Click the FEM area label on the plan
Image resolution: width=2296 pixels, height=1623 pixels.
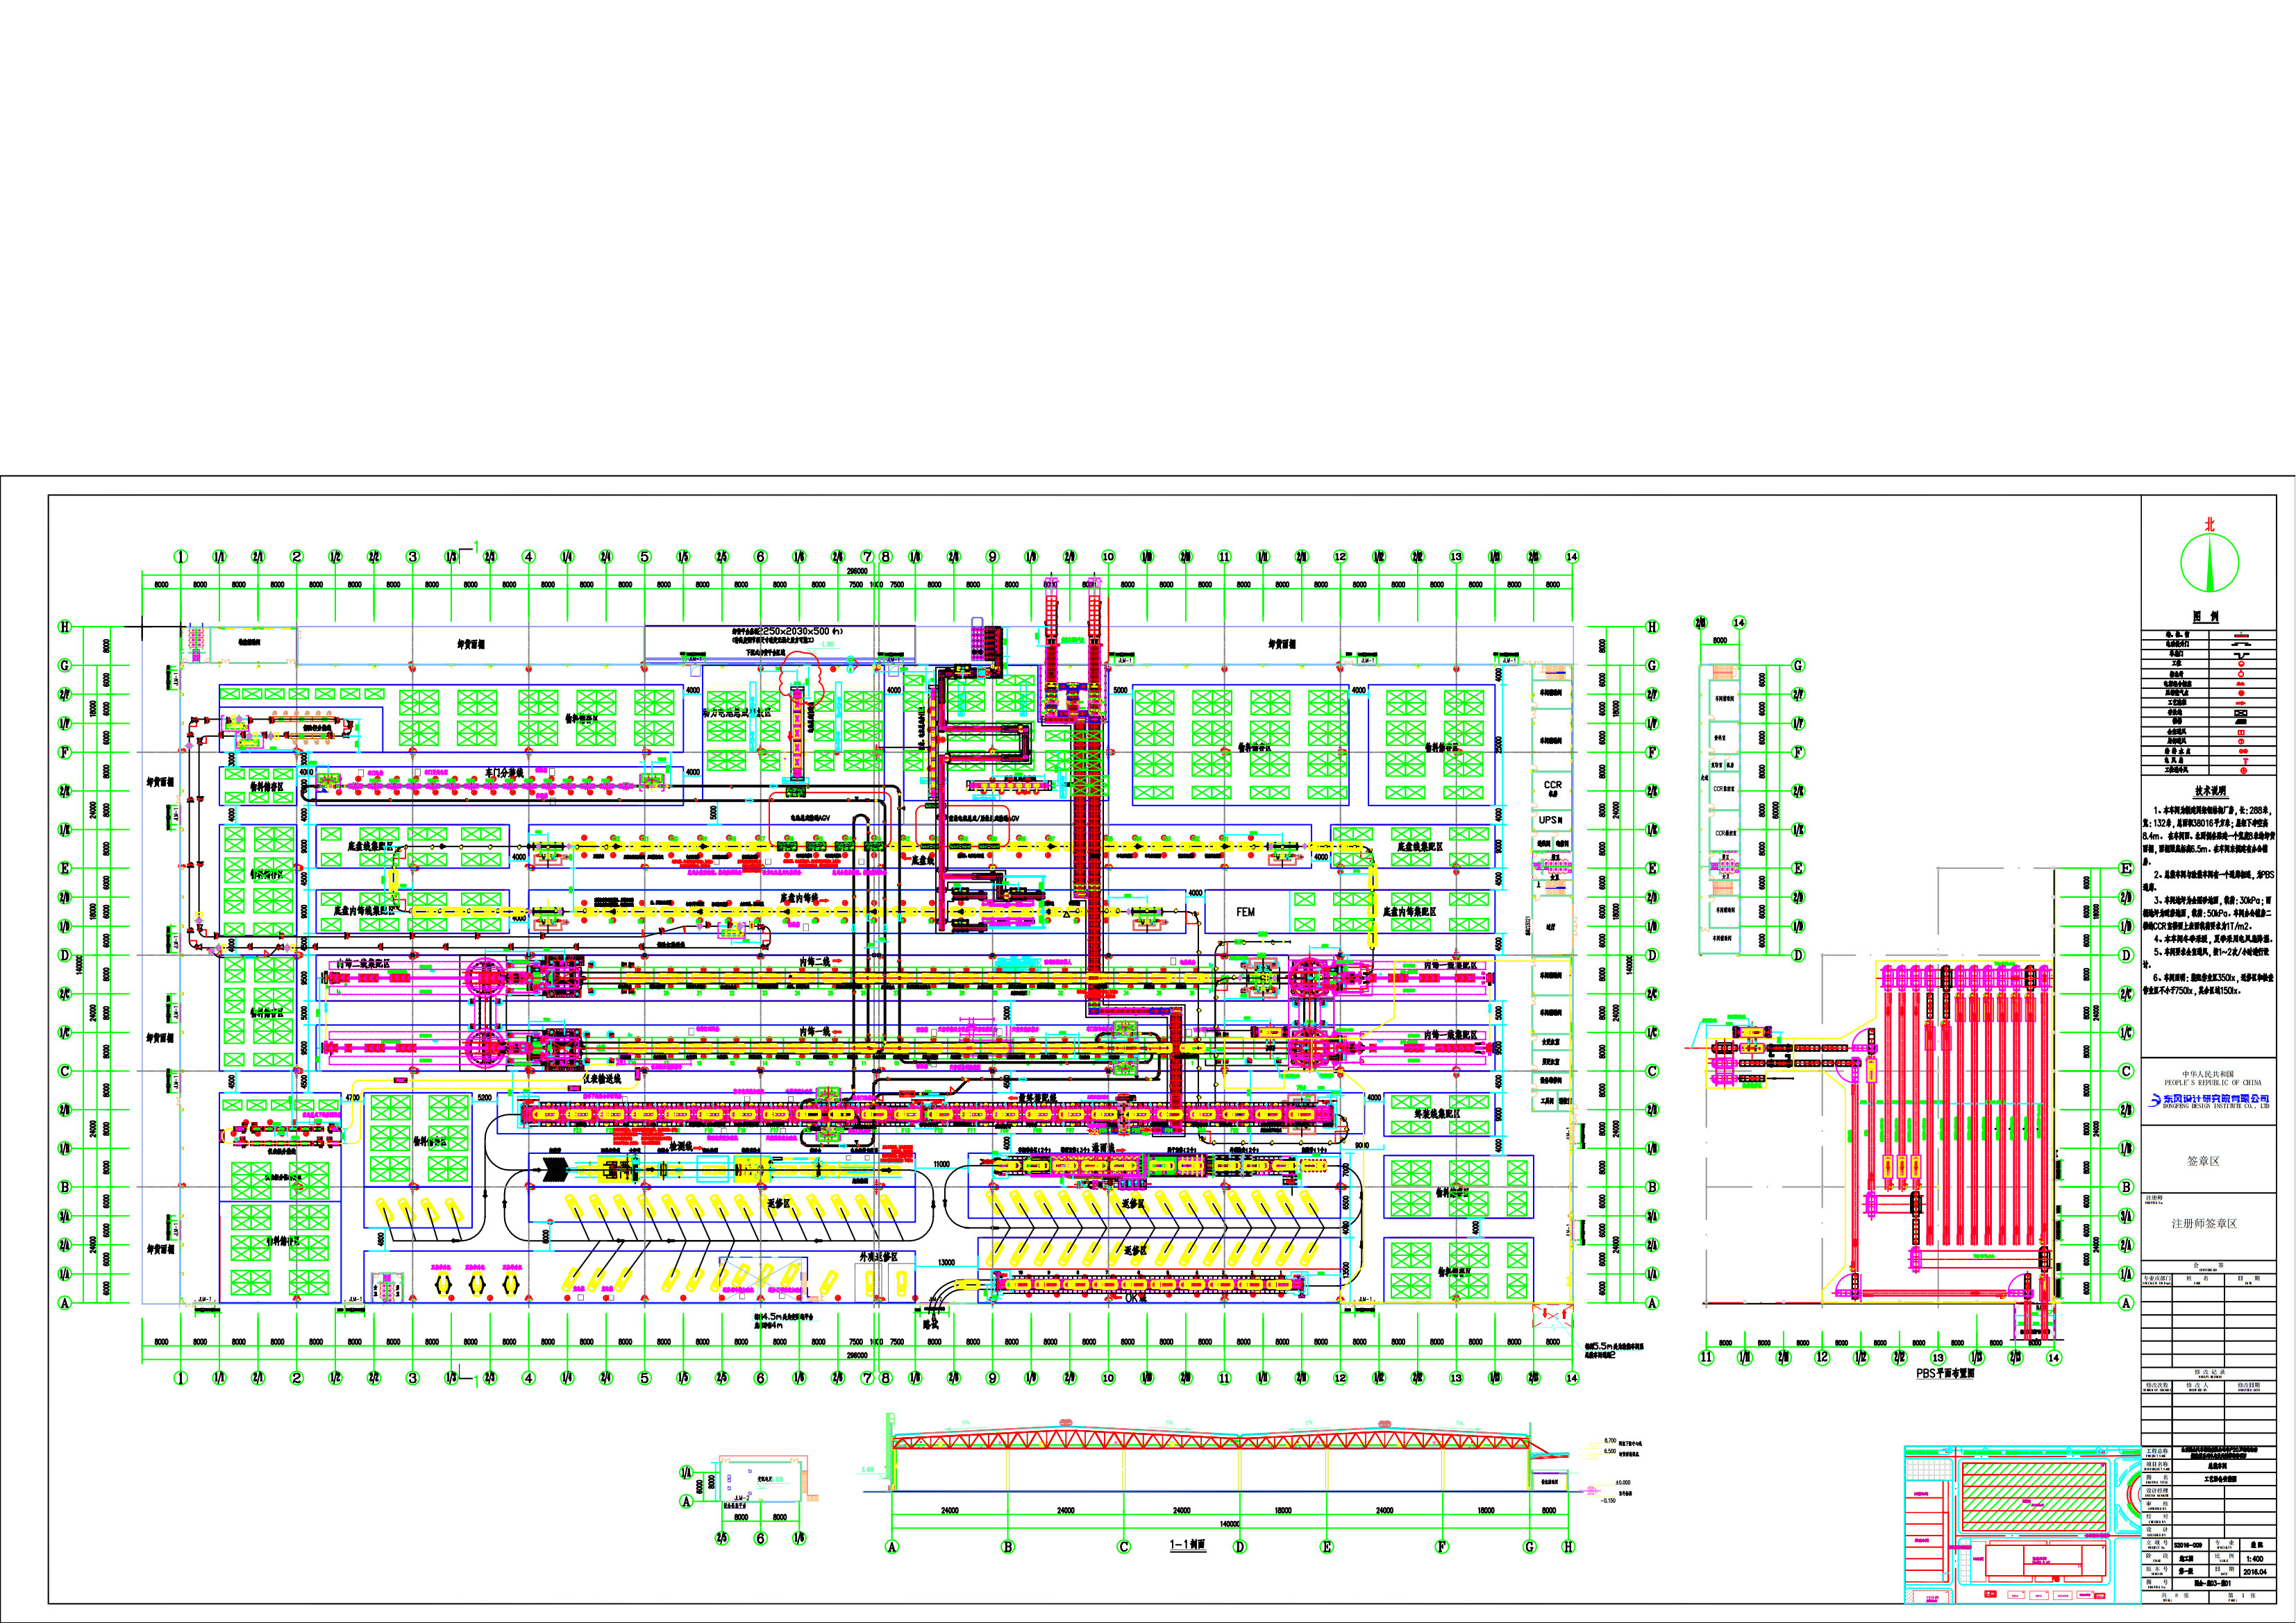[x=1245, y=912]
